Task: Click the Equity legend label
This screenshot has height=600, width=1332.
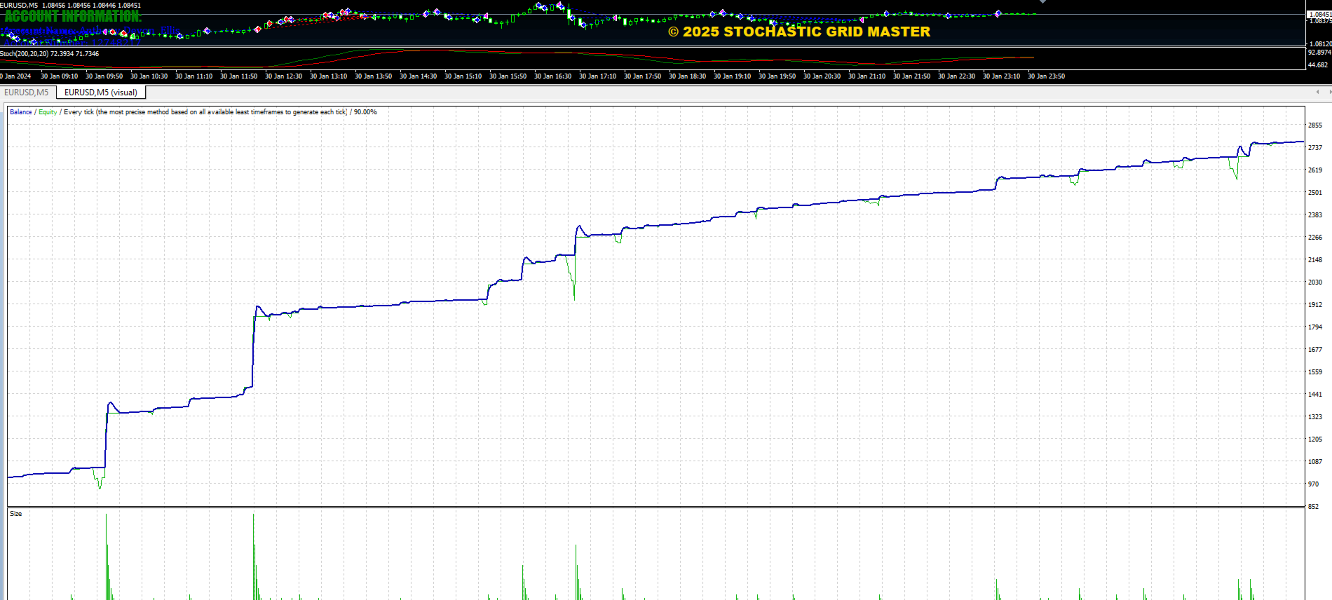Action: coord(48,112)
